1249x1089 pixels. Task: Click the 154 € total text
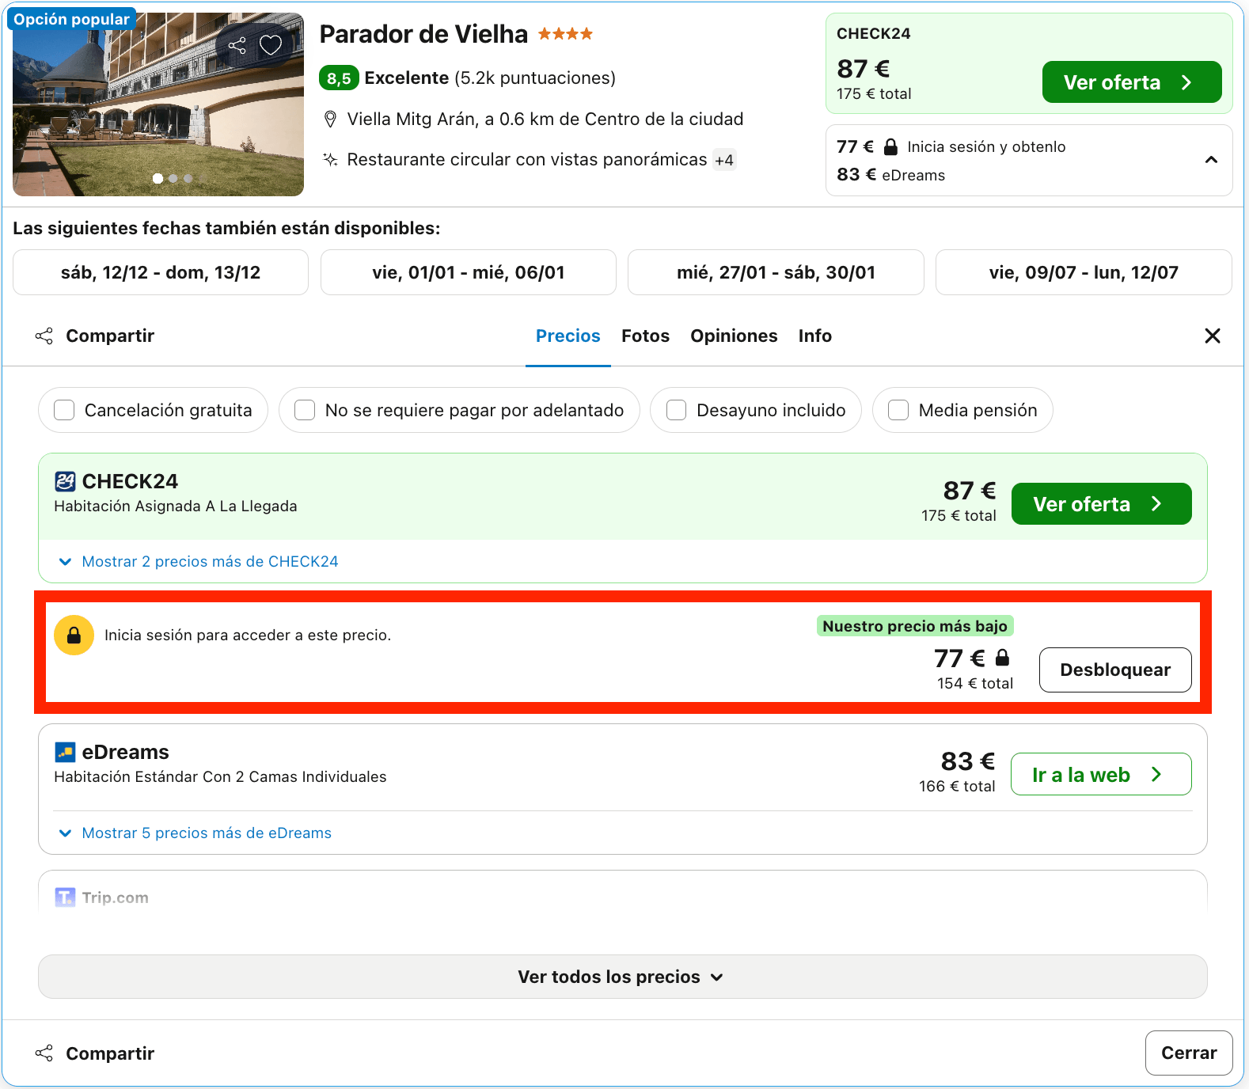[975, 684]
